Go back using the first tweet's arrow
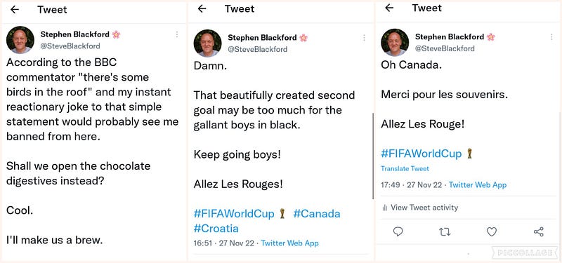This screenshot has width=562, height=263. (x=15, y=10)
